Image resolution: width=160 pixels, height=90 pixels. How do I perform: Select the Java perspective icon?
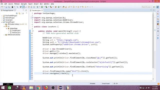click(158, 7)
